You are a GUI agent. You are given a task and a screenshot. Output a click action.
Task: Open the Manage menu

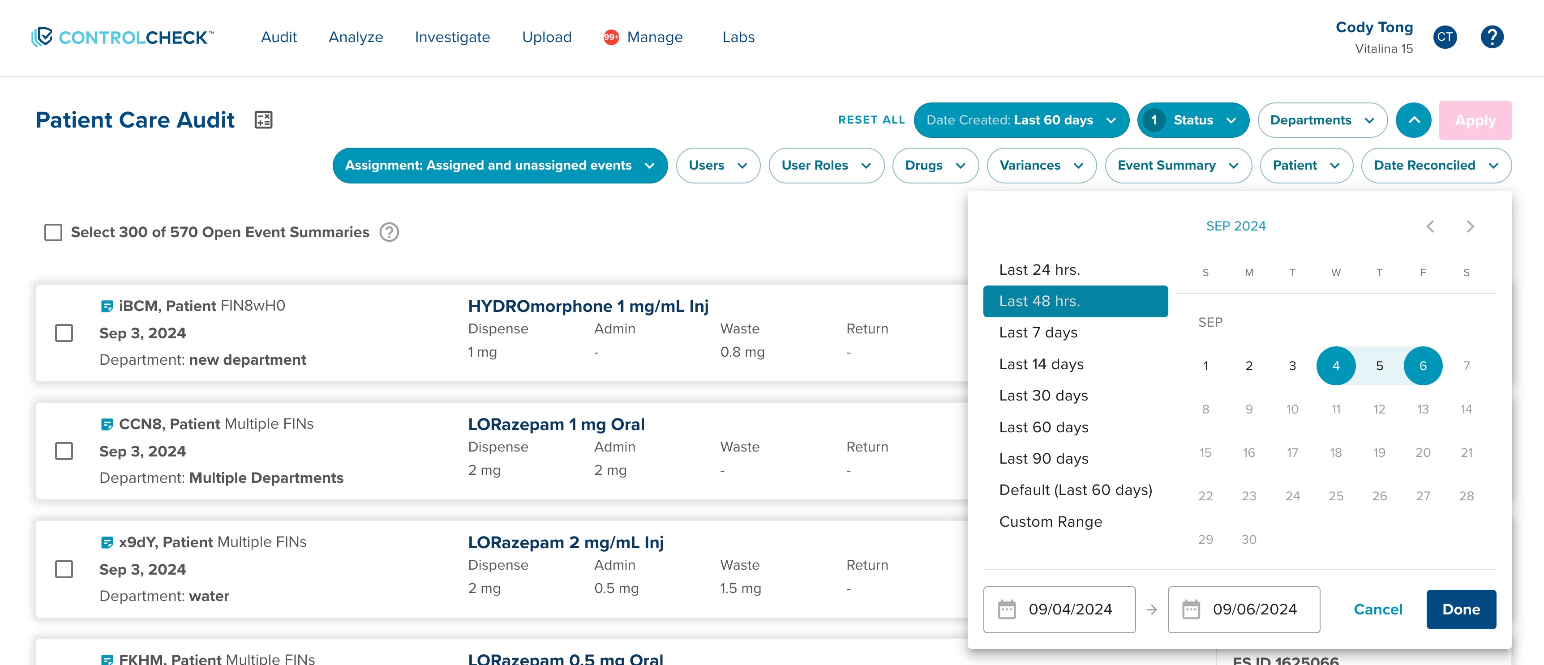coord(655,37)
